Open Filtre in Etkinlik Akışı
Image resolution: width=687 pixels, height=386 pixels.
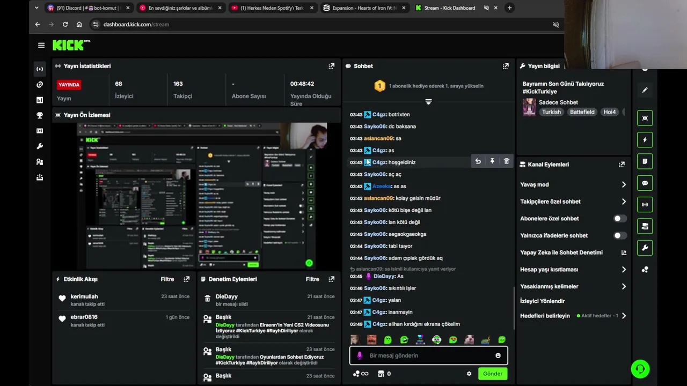pos(167,279)
